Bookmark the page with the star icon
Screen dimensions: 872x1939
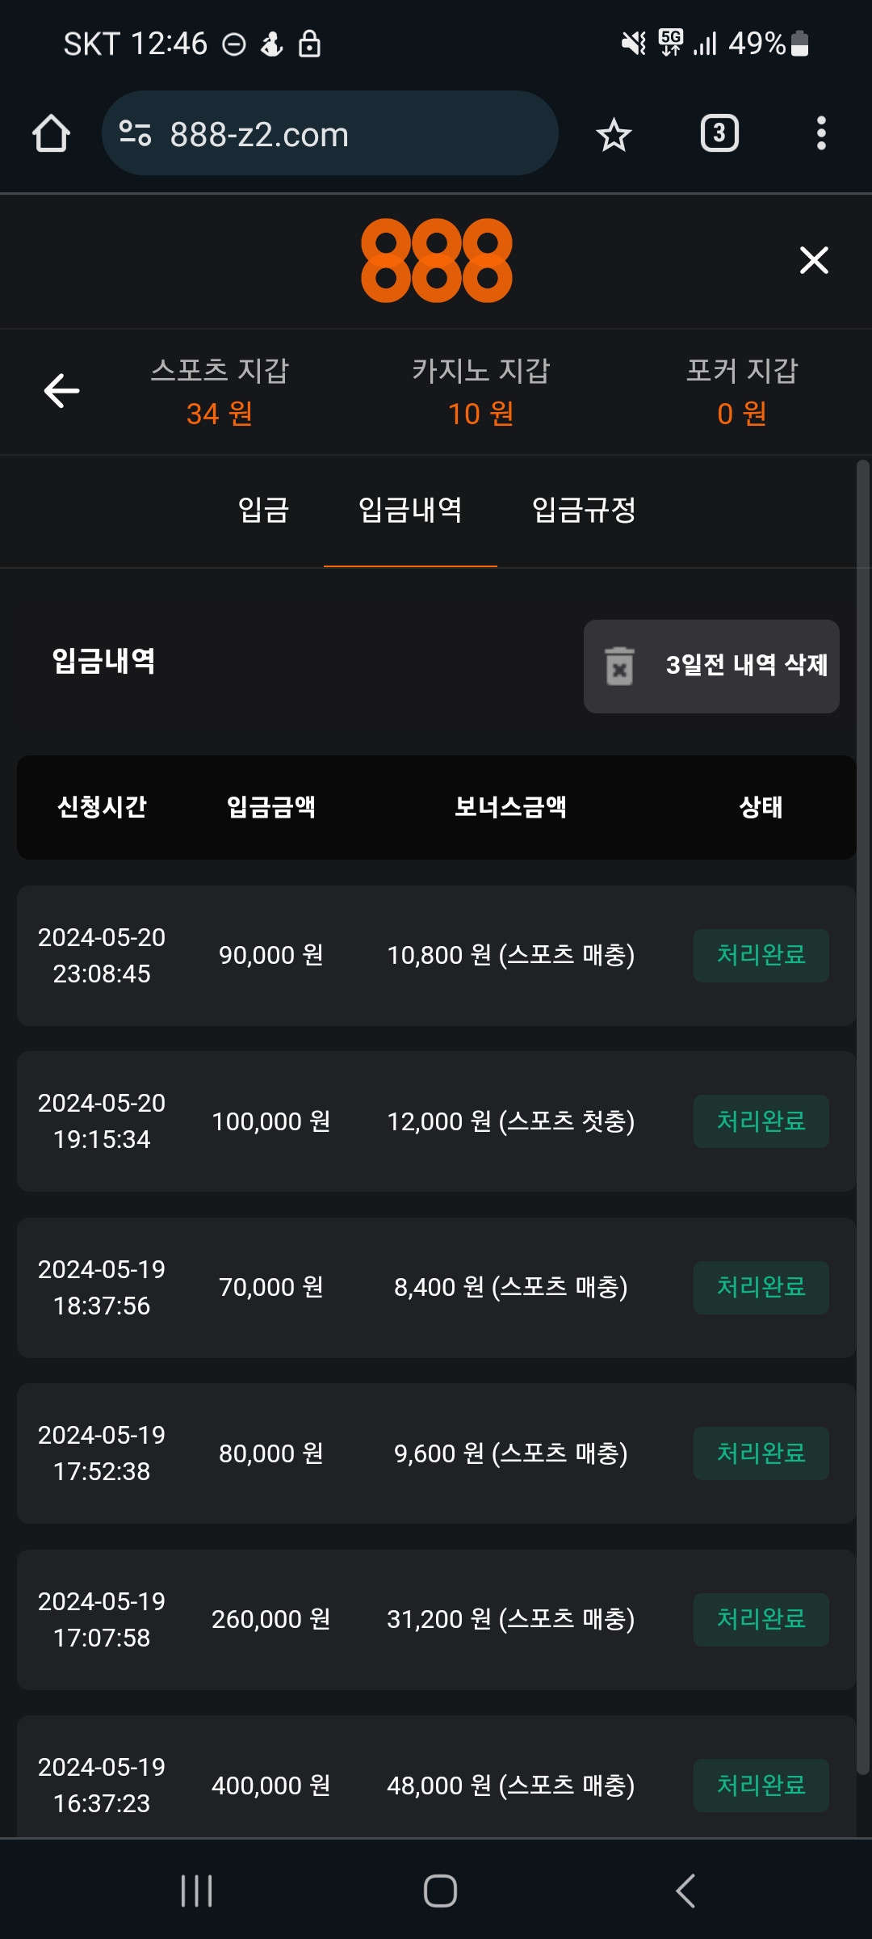tap(614, 134)
